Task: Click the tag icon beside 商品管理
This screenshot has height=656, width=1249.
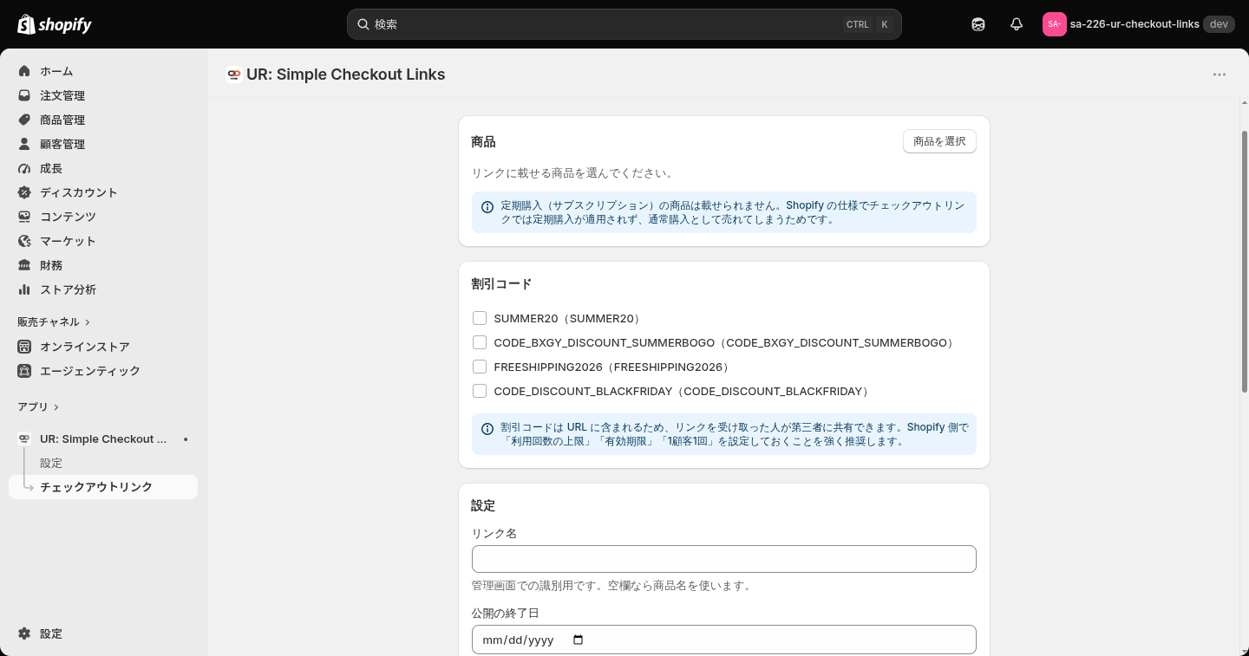Action: coord(24,120)
